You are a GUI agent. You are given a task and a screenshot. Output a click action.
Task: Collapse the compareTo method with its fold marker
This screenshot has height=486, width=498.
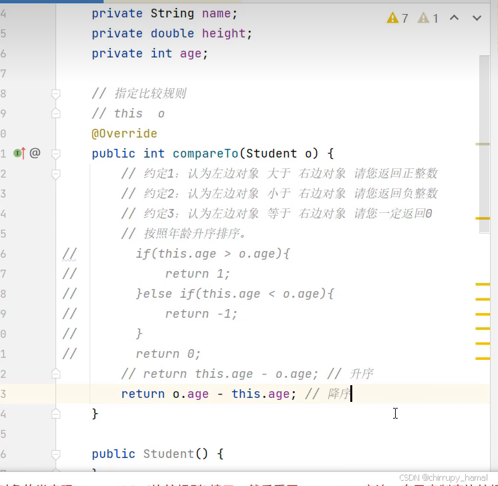(56, 154)
